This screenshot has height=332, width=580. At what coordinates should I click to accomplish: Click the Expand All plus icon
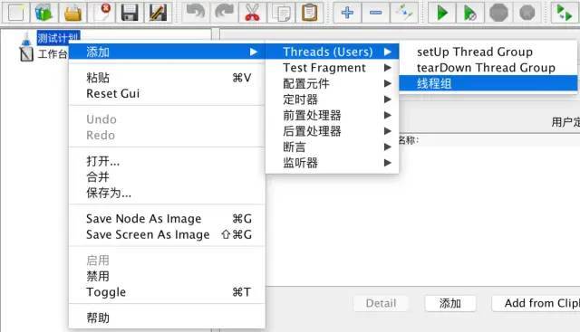click(347, 13)
